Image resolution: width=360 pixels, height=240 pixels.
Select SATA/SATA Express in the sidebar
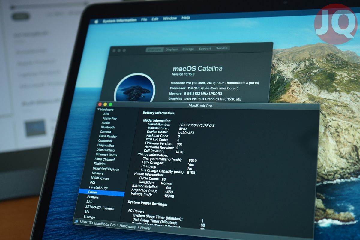click(100, 208)
